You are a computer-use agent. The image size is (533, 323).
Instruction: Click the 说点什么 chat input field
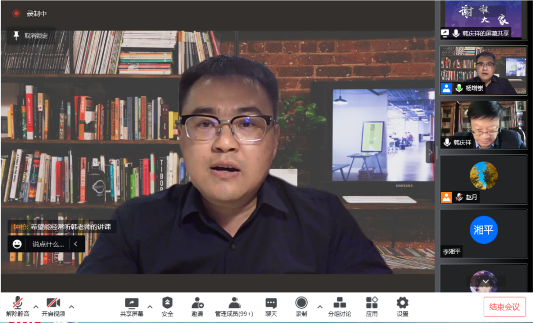point(48,244)
